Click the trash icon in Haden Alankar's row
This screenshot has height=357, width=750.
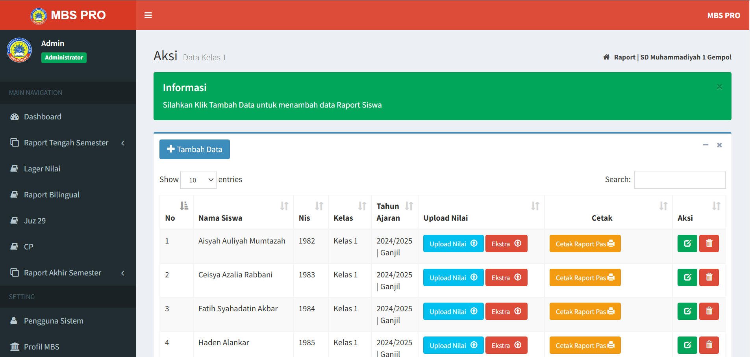pyautogui.click(x=709, y=345)
